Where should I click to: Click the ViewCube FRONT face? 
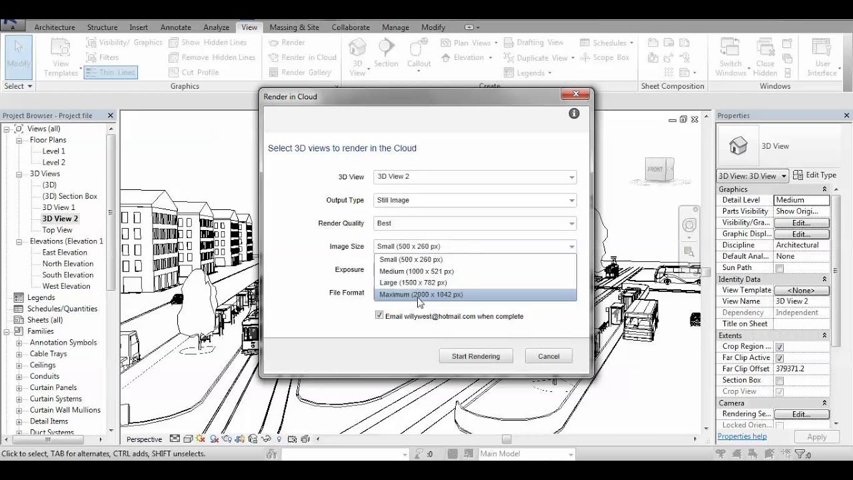pos(656,170)
